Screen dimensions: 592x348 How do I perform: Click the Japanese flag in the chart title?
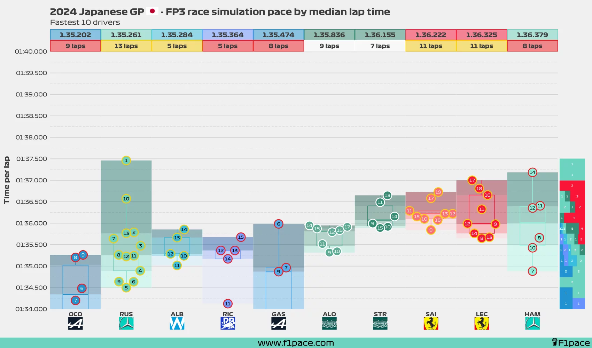pyautogui.click(x=152, y=10)
